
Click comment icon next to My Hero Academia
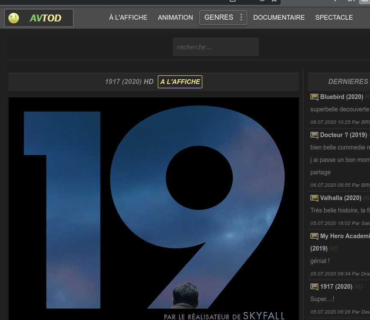(x=314, y=236)
